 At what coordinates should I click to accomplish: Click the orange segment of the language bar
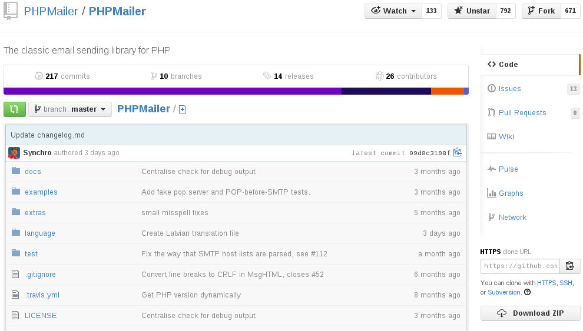pyautogui.click(x=448, y=91)
